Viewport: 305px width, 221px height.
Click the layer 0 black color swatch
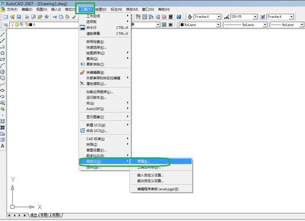31,25
